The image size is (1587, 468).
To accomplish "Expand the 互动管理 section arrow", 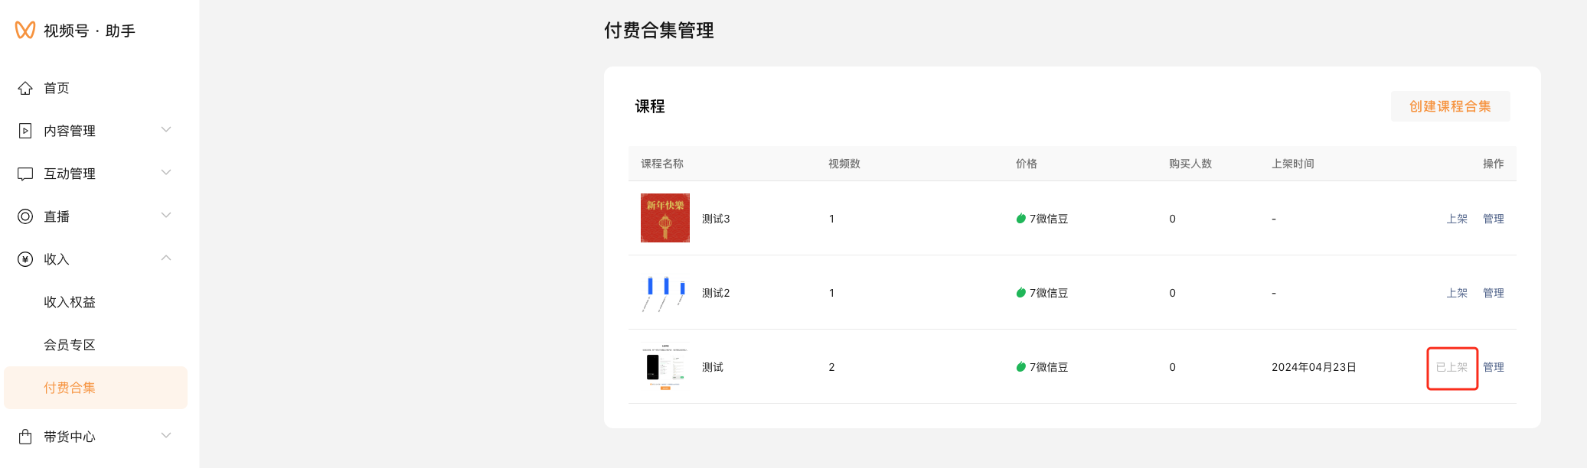I will (166, 173).
